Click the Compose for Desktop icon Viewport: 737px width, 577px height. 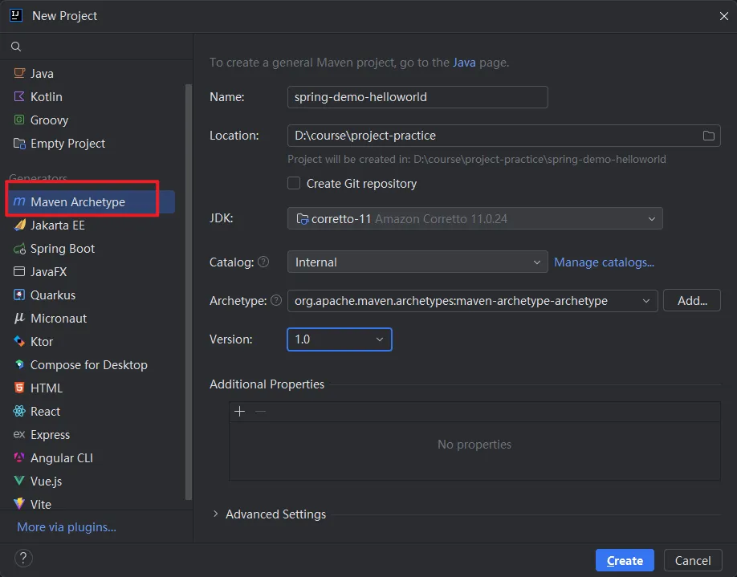[19, 364]
